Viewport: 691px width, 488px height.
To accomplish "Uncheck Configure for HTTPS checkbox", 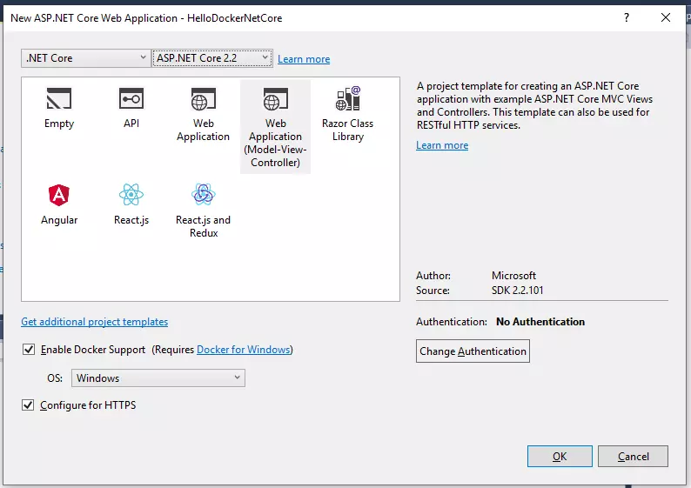I will tap(28, 404).
